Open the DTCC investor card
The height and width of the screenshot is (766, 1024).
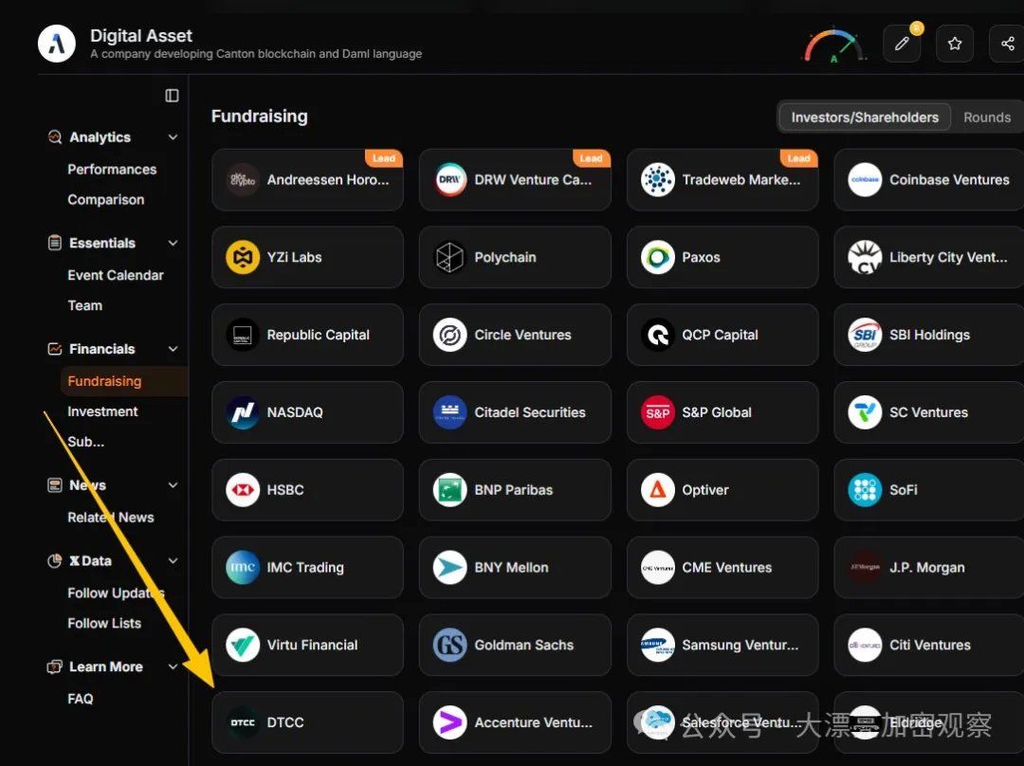[307, 723]
